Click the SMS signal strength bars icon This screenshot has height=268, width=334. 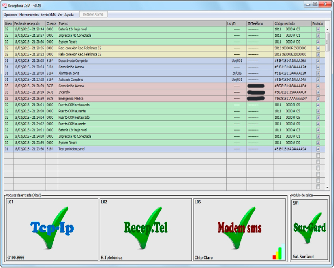tap(278, 253)
